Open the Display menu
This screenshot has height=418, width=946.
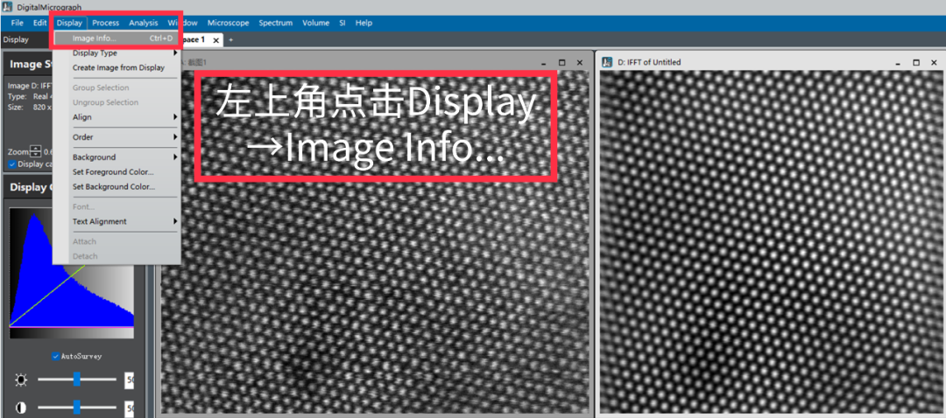coord(69,23)
